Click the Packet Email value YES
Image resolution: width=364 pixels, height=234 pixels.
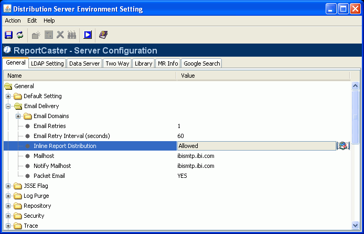click(x=182, y=176)
